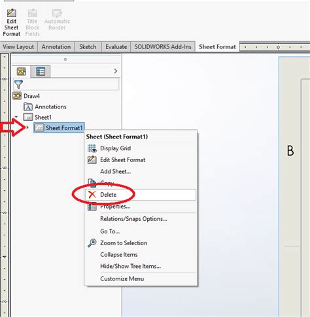The width and height of the screenshot is (310, 317).
Task: Click the greyed Automatic Border button
Action: coord(57,20)
